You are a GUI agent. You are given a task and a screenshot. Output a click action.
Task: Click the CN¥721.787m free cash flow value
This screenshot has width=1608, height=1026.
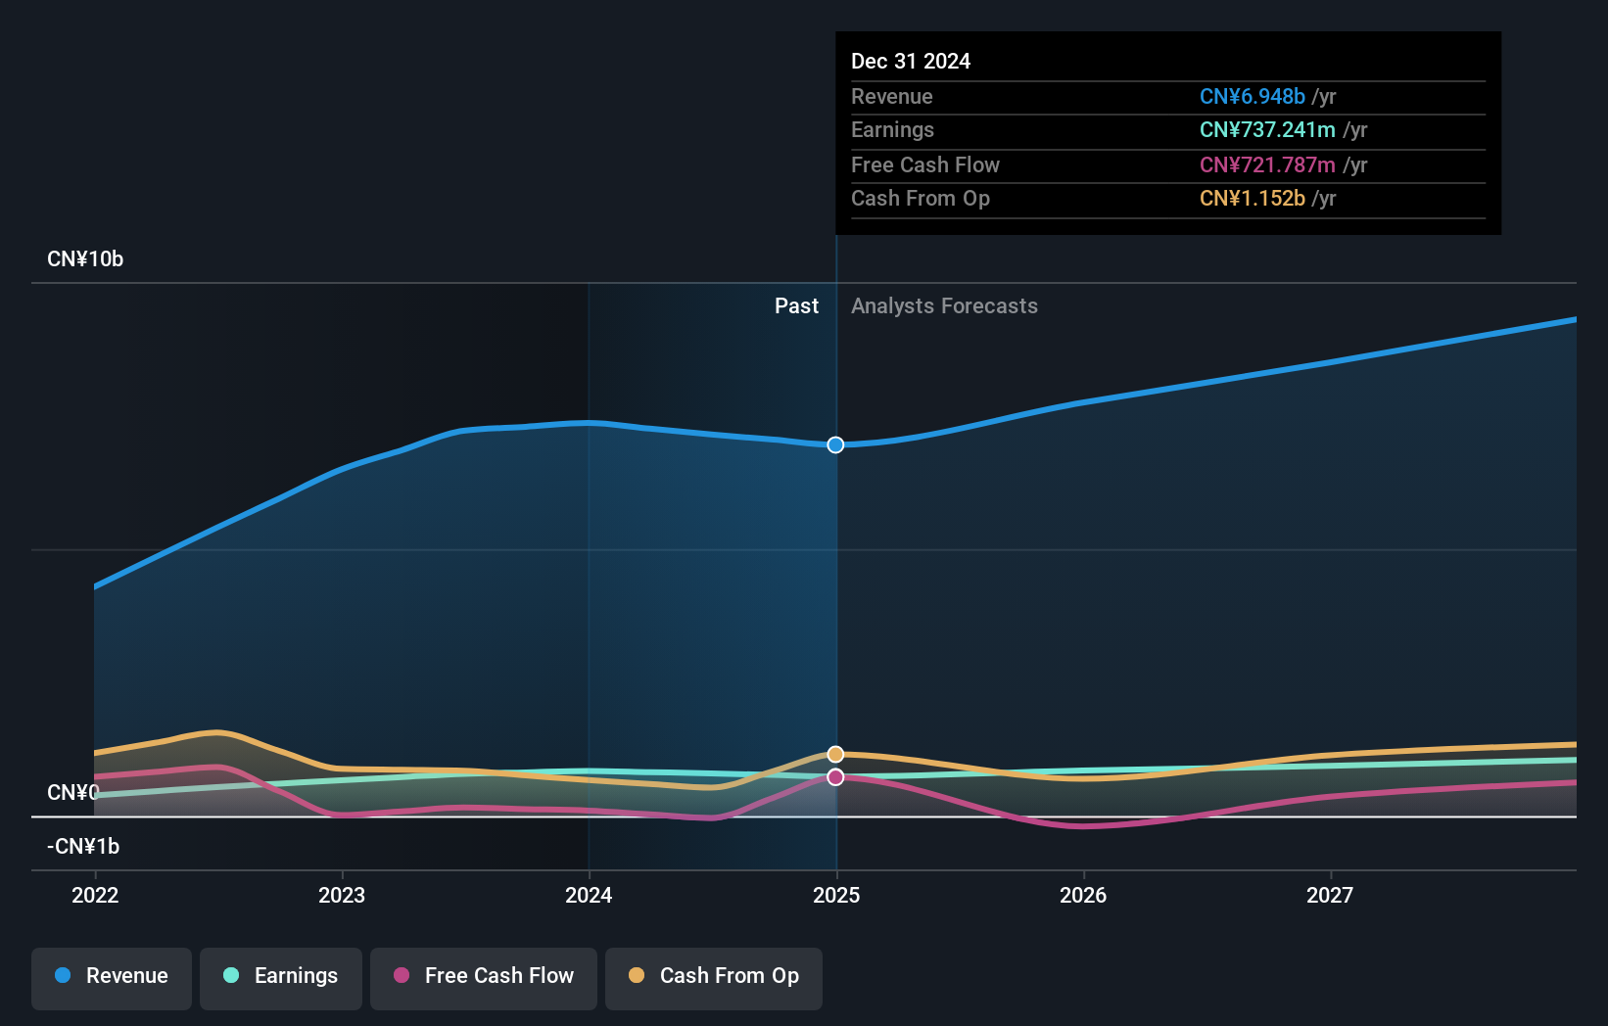[1267, 165]
